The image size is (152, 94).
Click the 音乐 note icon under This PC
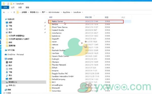click(x=7, y=75)
